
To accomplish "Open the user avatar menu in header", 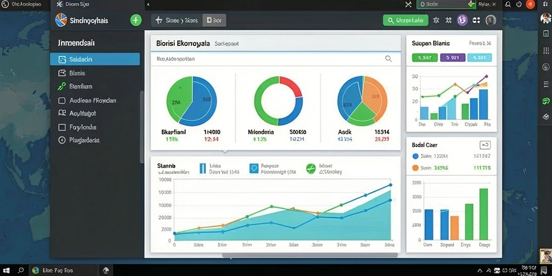I will 491,20.
